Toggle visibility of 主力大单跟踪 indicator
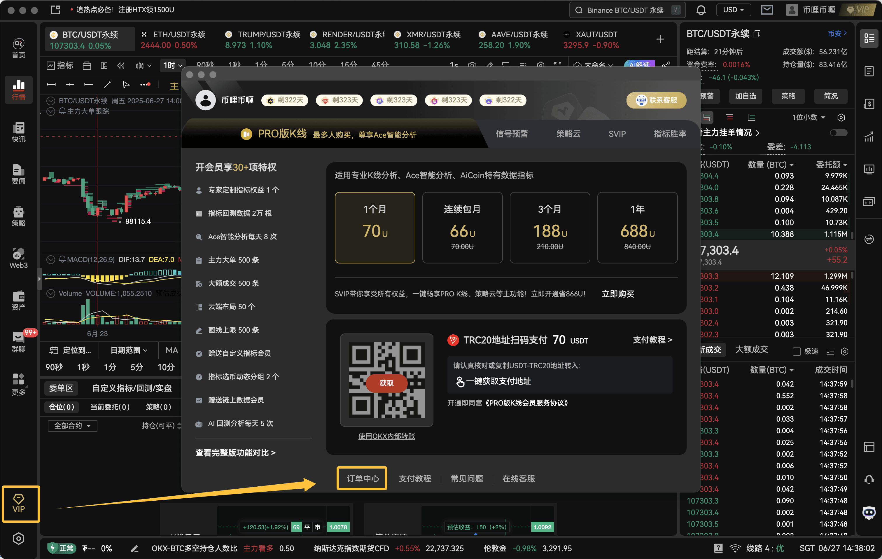Image resolution: width=882 pixels, height=559 pixels. (x=51, y=111)
